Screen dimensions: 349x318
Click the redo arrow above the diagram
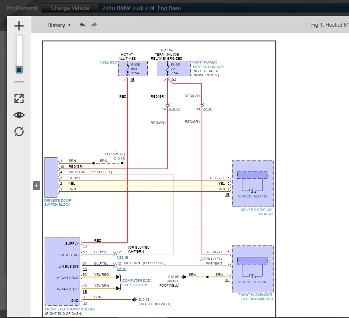pyautogui.click(x=93, y=25)
